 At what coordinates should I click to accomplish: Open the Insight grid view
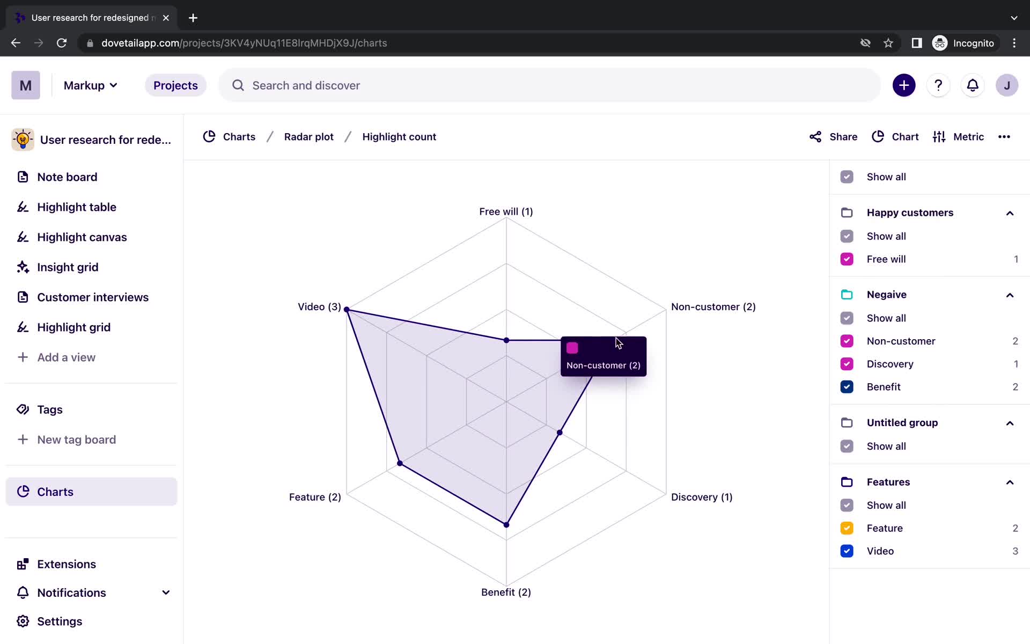[68, 267]
